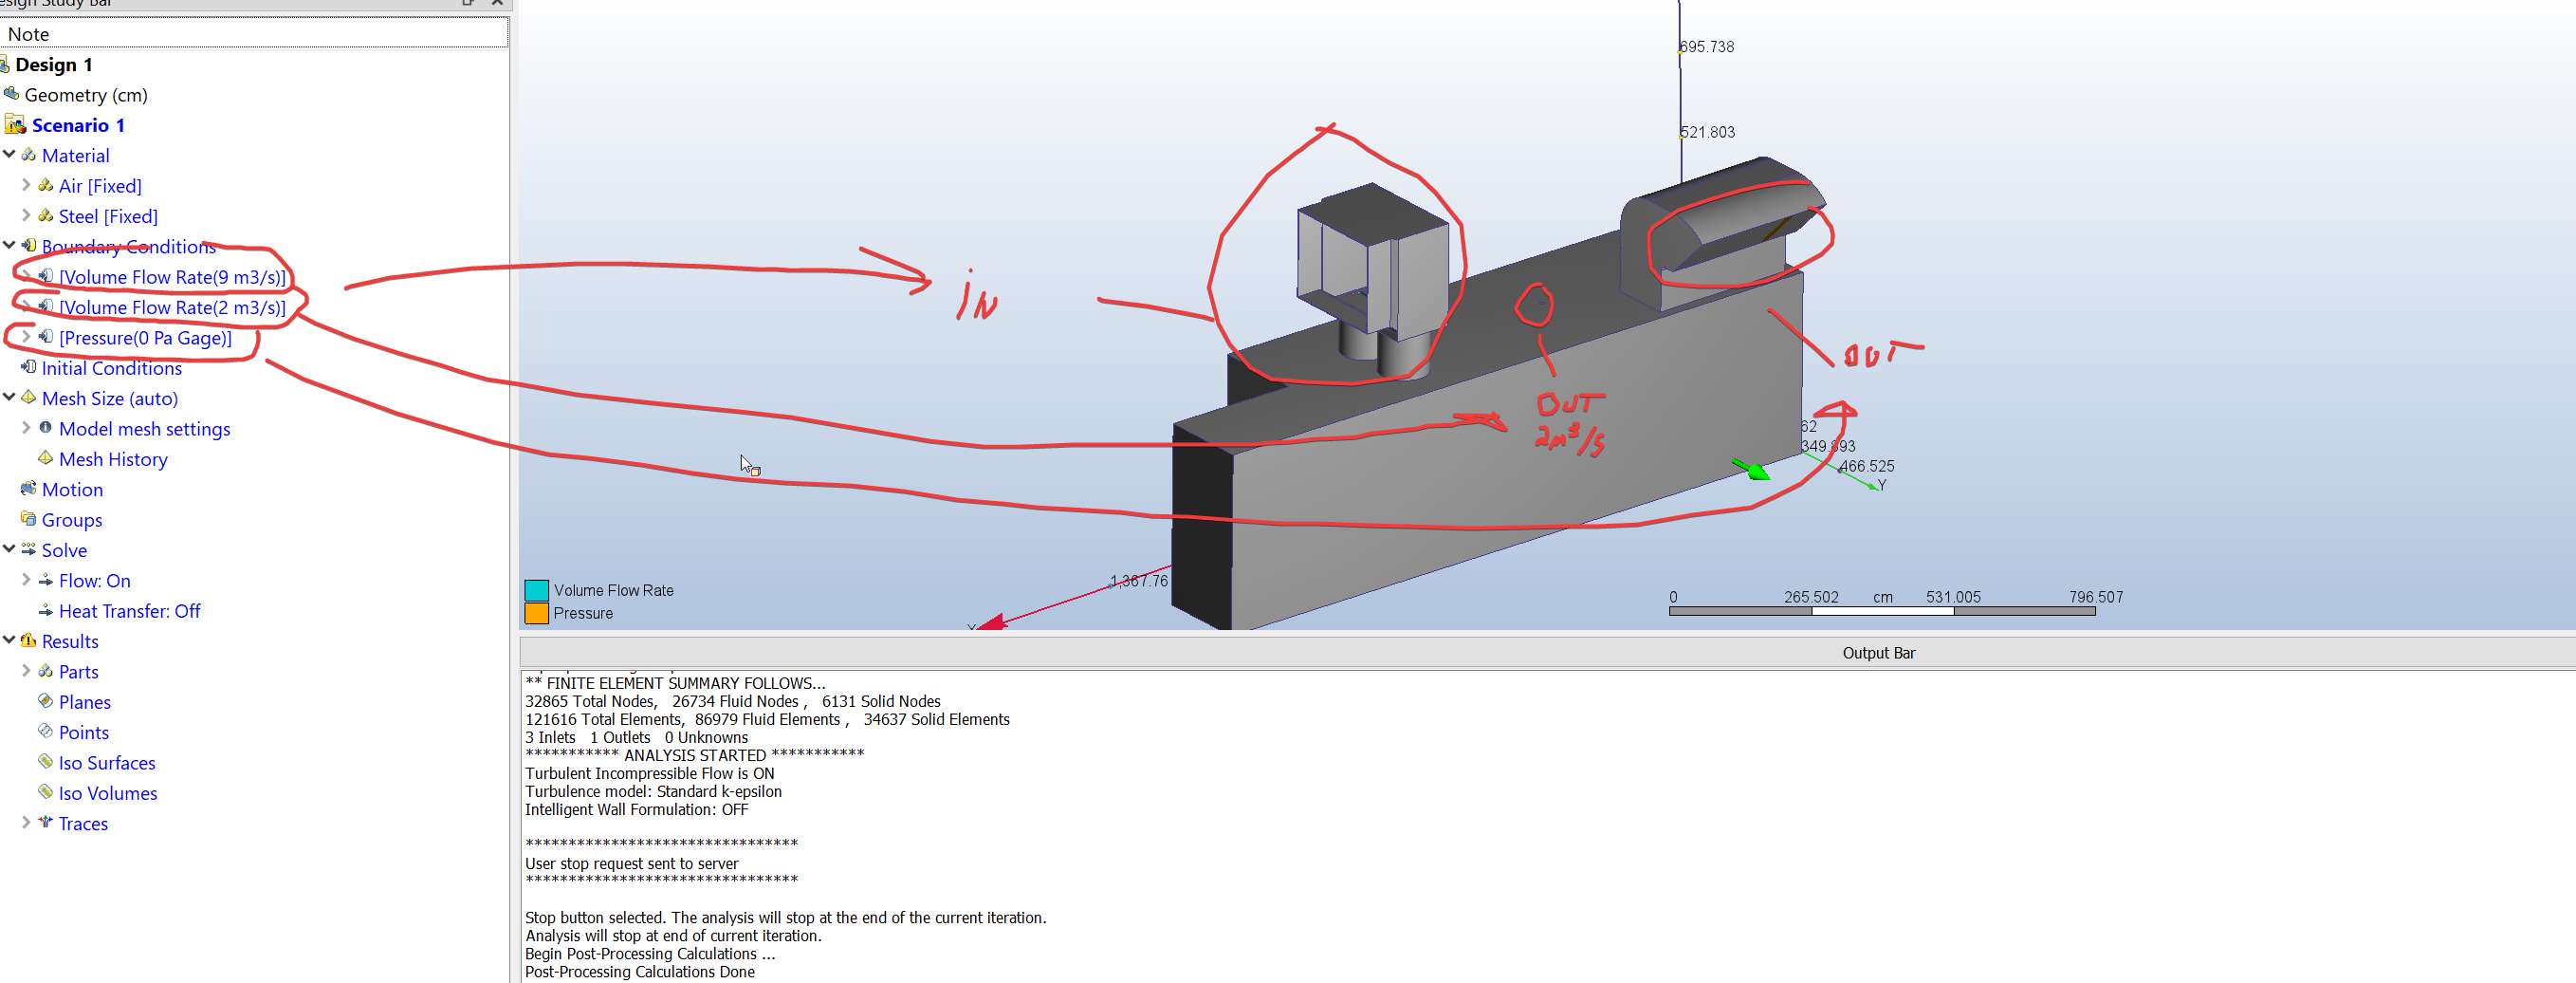The image size is (2576, 983).
Task: Click the Volume Flow Rate cyan legend swatch
Action: 536,590
